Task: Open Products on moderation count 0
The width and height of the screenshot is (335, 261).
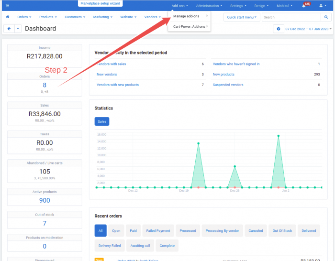Action: (x=45, y=246)
